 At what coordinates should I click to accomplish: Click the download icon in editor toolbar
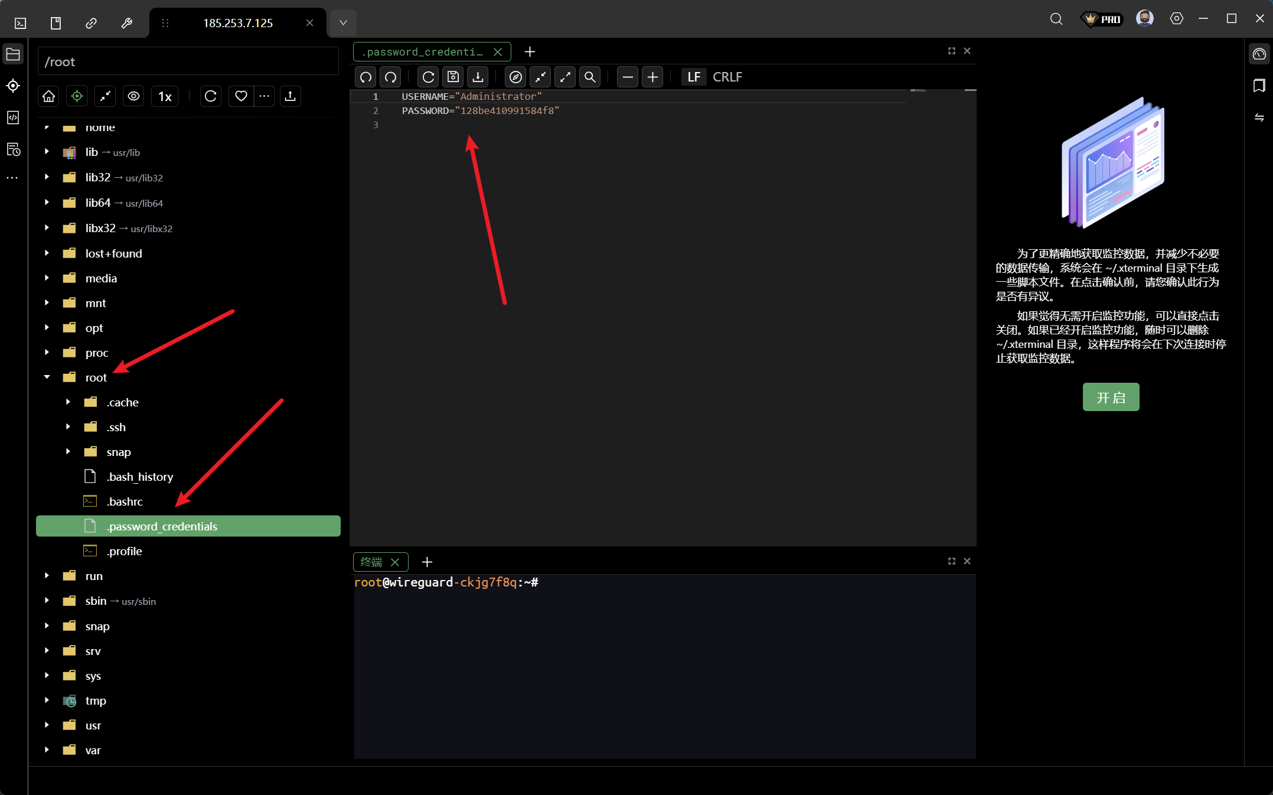pyautogui.click(x=478, y=77)
